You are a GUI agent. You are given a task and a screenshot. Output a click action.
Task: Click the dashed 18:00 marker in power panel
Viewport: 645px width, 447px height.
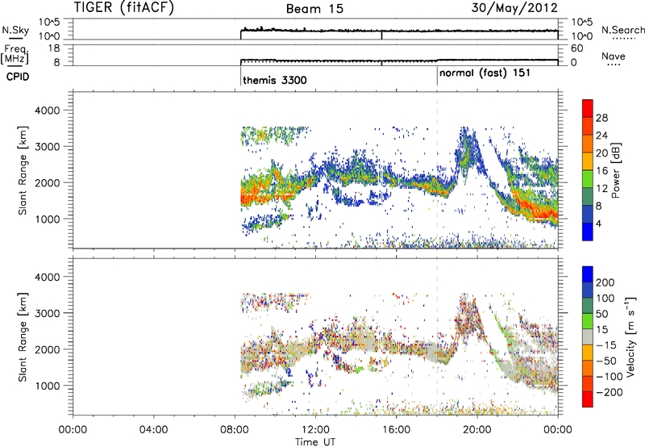pyautogui.click(x=437, y=170)
